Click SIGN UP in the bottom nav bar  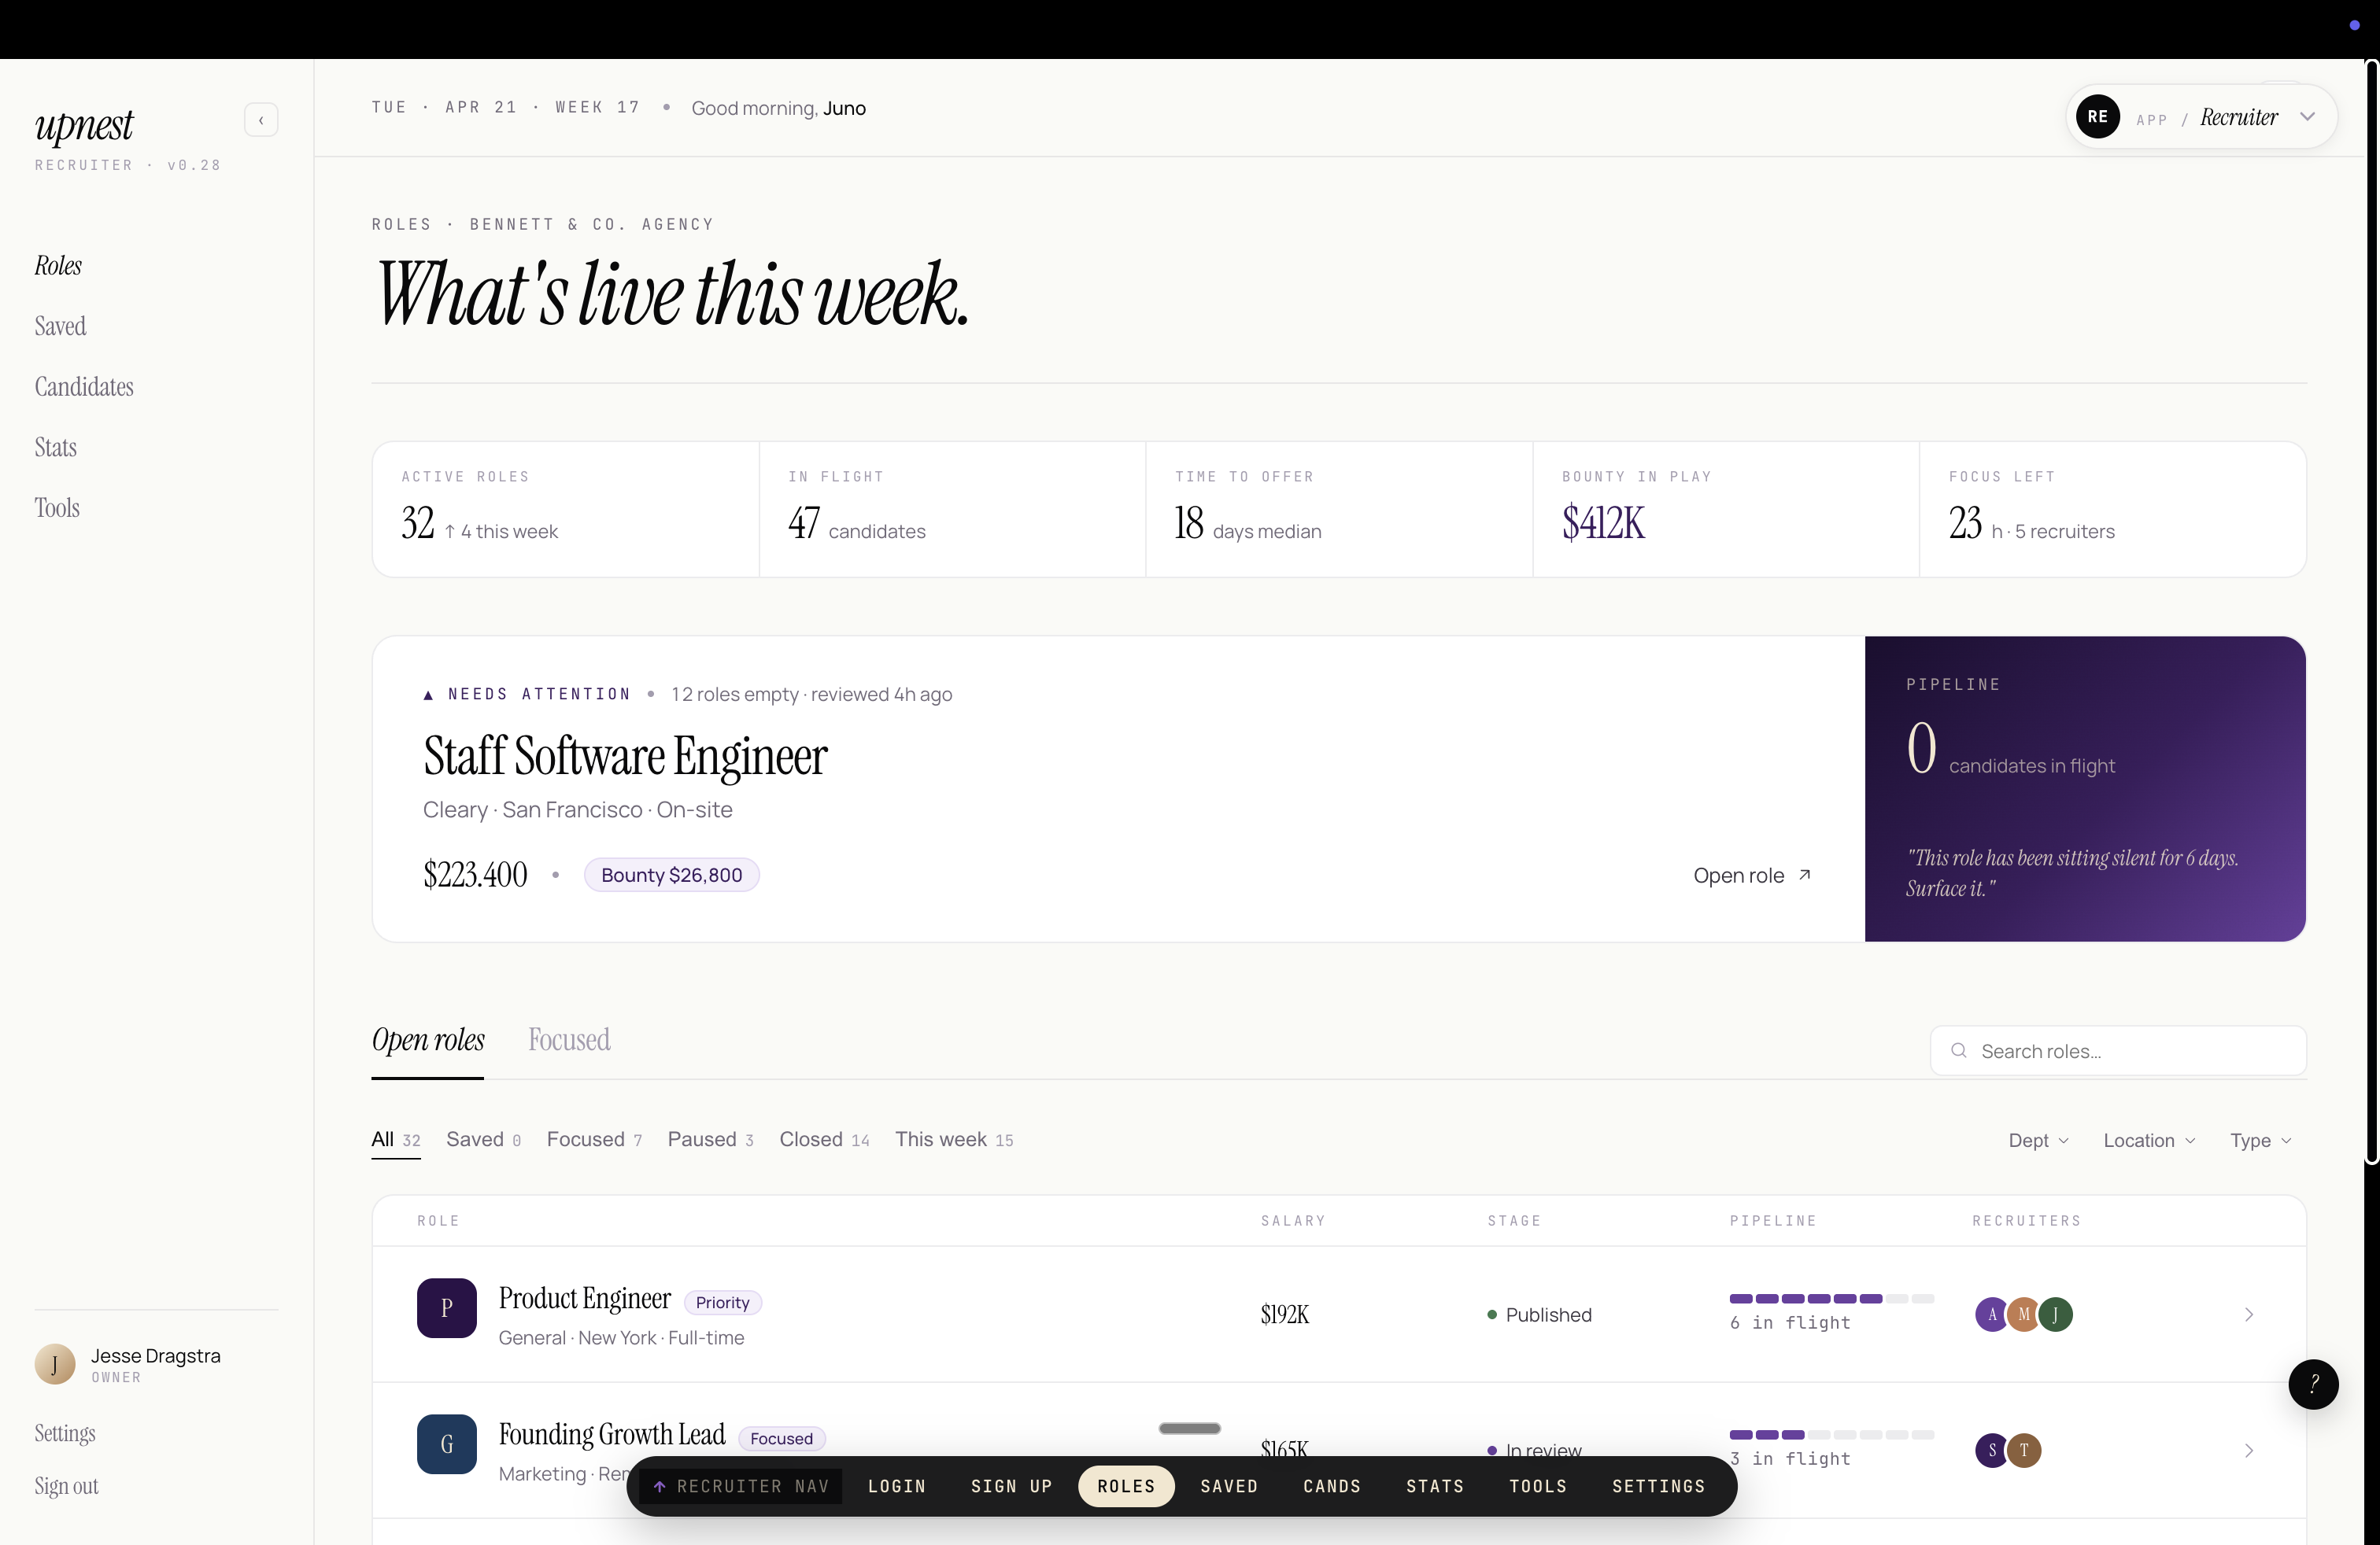click(x=1012, y=1486)
